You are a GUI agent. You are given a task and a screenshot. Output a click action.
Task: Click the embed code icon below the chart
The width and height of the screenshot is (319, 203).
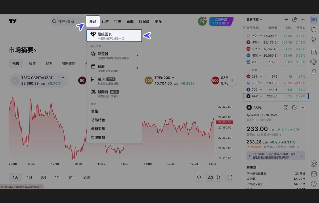pos(199,177)
